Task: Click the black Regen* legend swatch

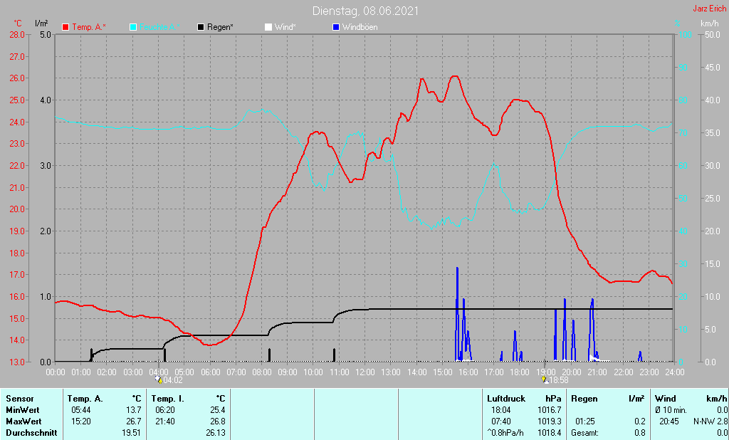Action: point(201,28)
